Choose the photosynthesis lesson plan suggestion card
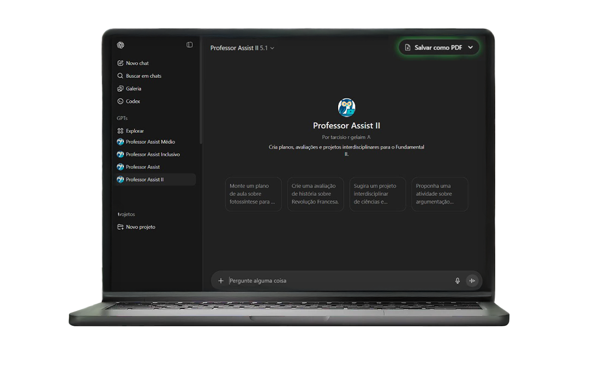Viewport: 589px width, 366px height. 254,194
